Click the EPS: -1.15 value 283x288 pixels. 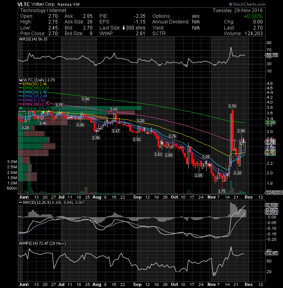point(139,22)
